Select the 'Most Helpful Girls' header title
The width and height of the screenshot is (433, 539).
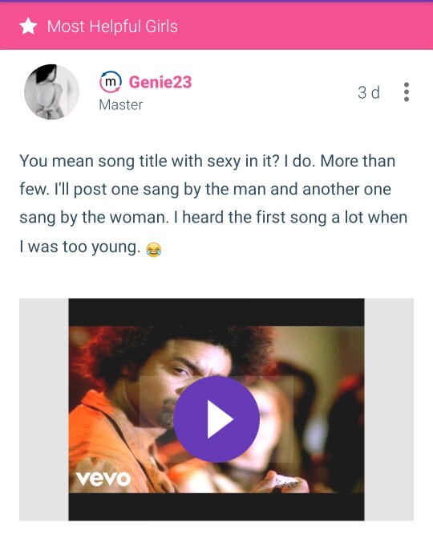click(x=112, y=27)
